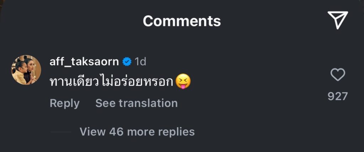Select the number 46 in the replies expander
This screenshot has height=152, width=364.
point(116,132)
